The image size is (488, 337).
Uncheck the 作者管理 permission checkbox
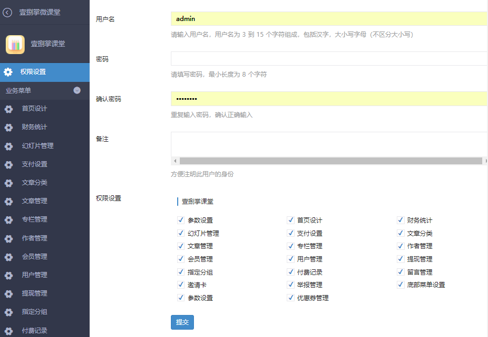tap(400, 246)
